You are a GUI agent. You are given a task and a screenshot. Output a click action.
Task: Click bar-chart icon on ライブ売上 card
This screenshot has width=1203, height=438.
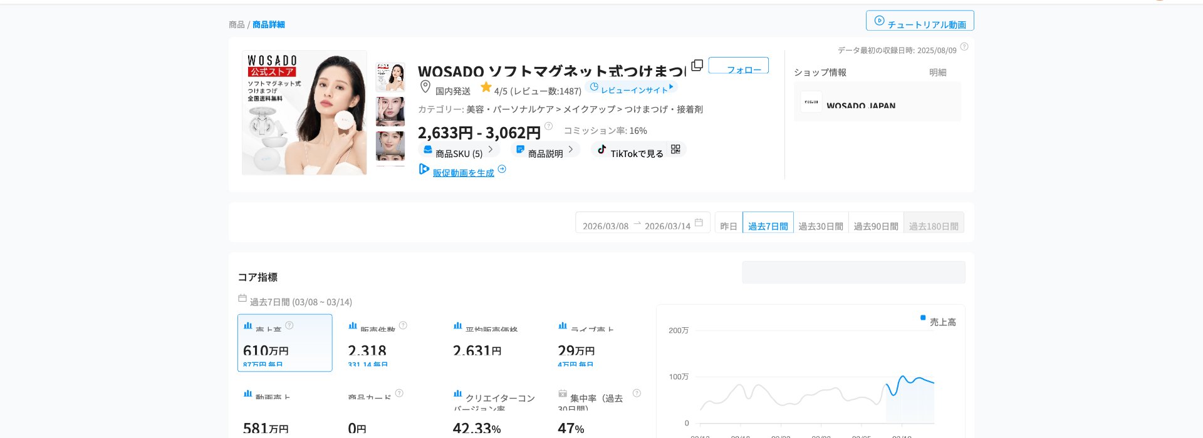point(563,325)
